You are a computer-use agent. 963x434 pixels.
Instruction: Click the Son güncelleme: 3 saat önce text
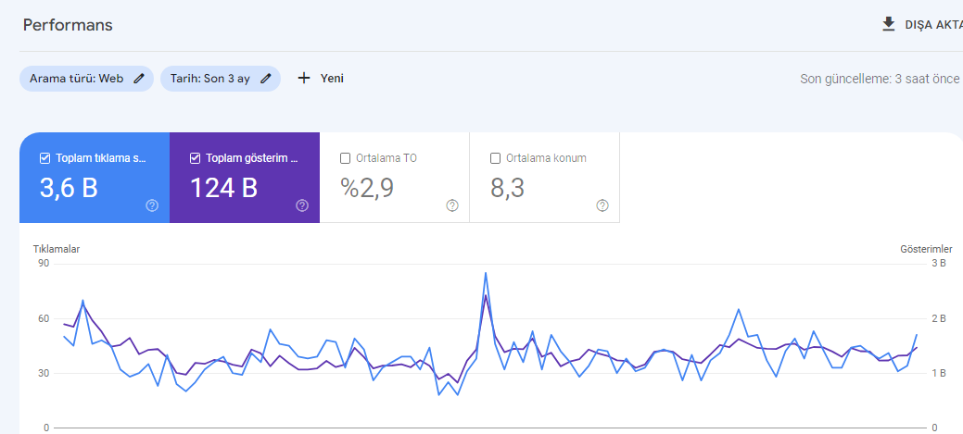pos(880,79)
